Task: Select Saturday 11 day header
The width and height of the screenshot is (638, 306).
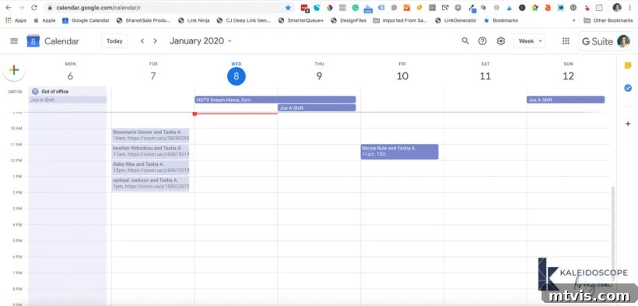Action: (x=485, y=72)
